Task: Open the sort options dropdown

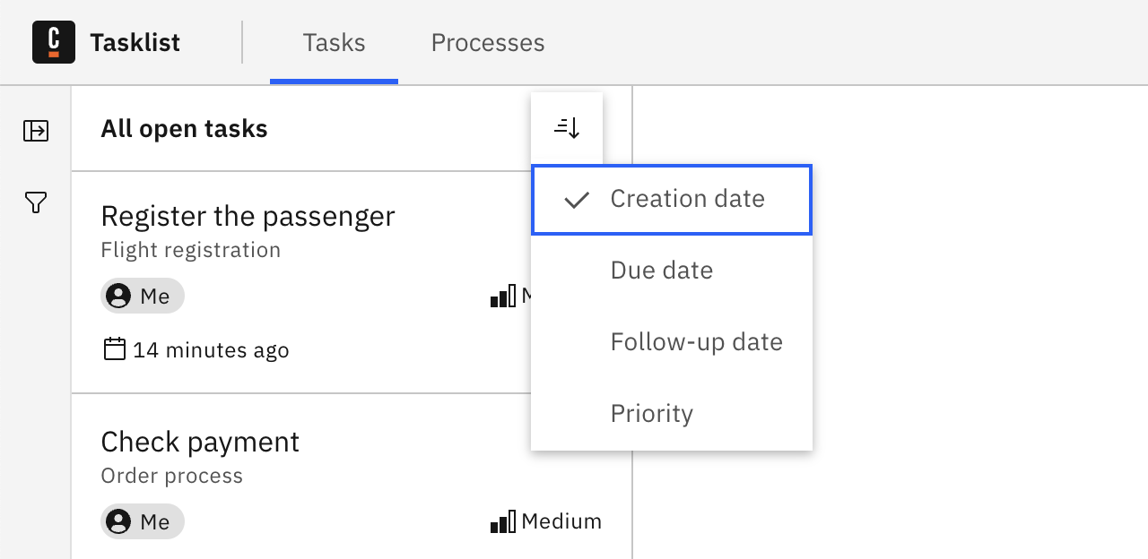Action: coord(567,127)
